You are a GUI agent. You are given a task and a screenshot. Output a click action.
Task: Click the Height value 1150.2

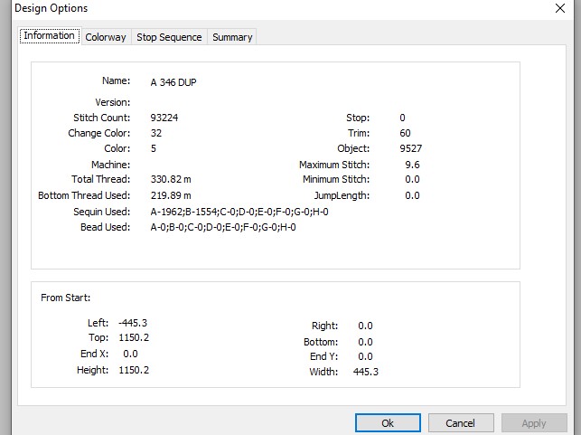point(134,370)
